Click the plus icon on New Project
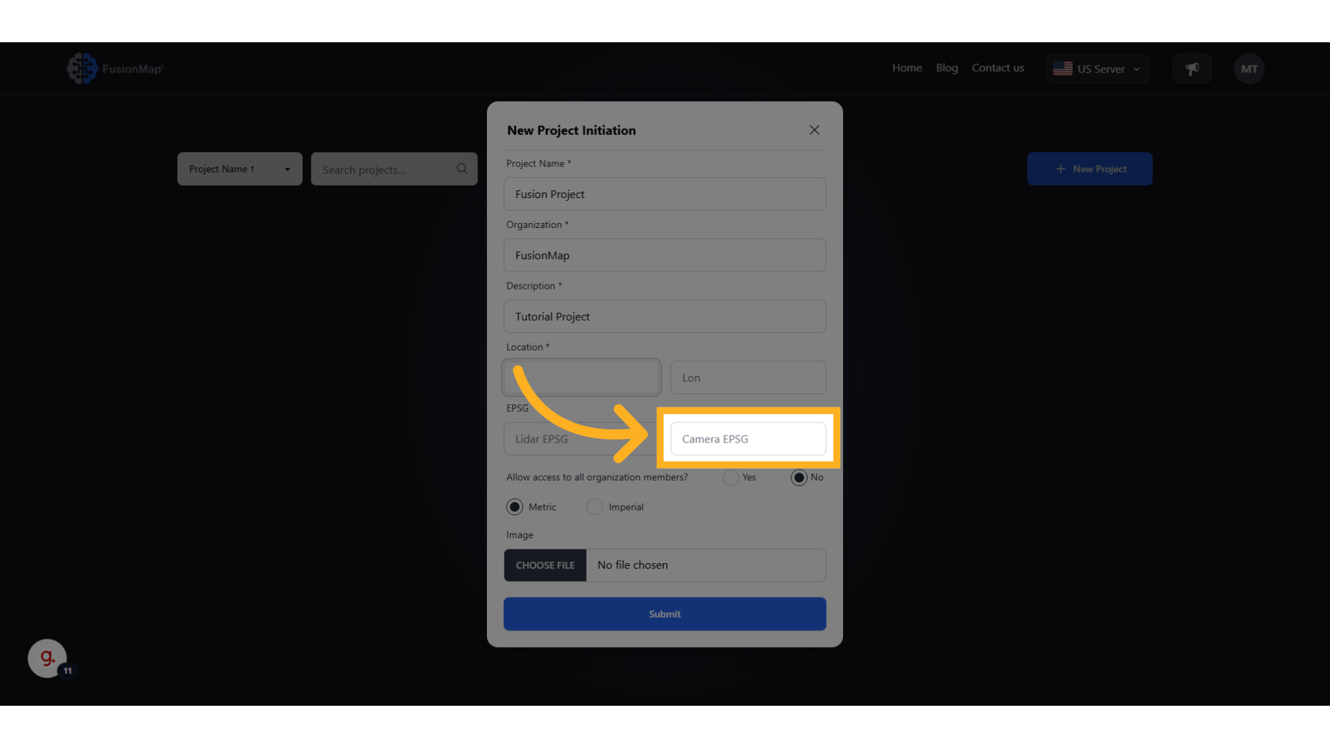1330x748 pixels. pyautogui.click(x=1061, y=169)
